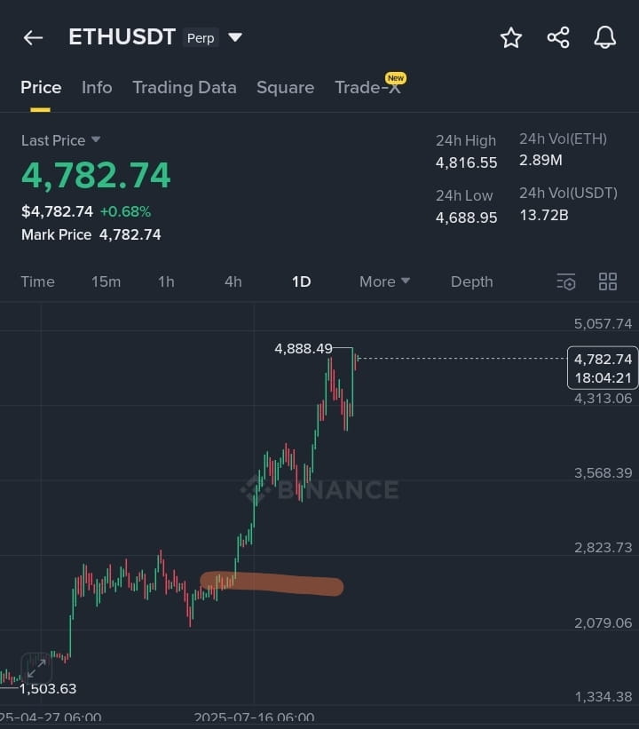Screen dimensions: 639x729
Task: Click the Binance watermark logo on chart
Action: [319, 489]
